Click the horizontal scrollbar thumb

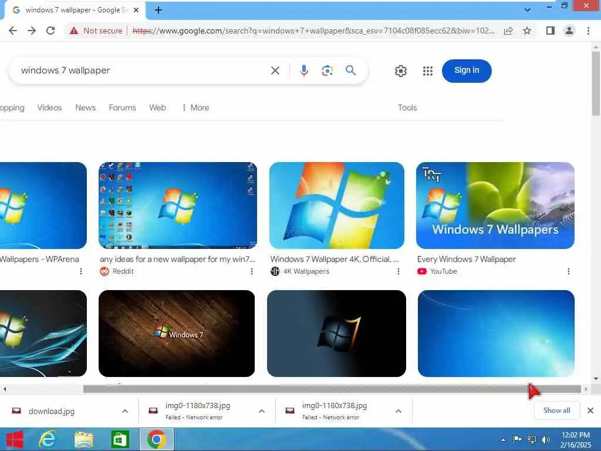pos(332,389)
